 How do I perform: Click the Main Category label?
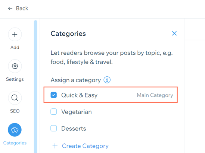pyautogui.click(x=155, y=95)
